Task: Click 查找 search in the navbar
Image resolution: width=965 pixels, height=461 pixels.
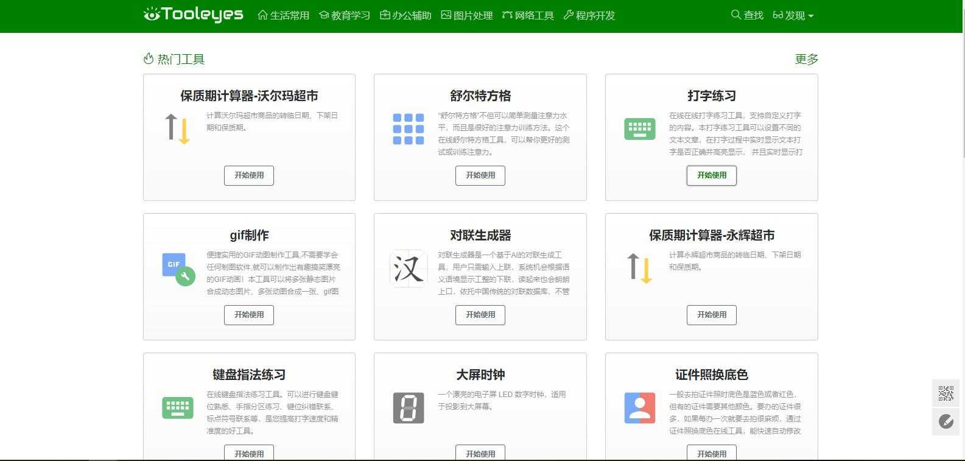Action: pos(747,15)
